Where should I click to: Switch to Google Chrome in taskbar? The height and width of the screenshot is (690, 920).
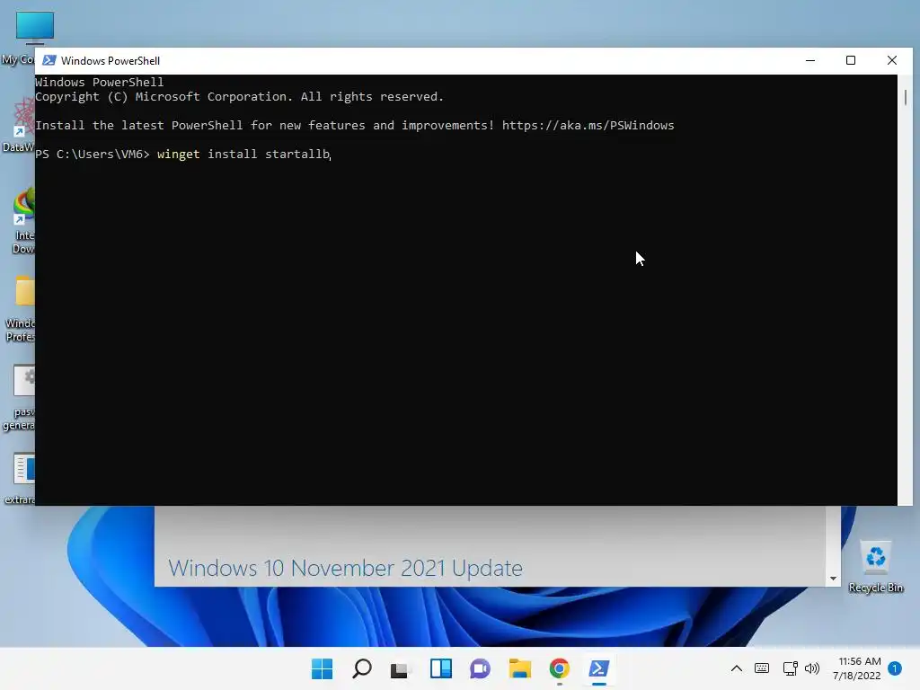click(x=559, y=668)
